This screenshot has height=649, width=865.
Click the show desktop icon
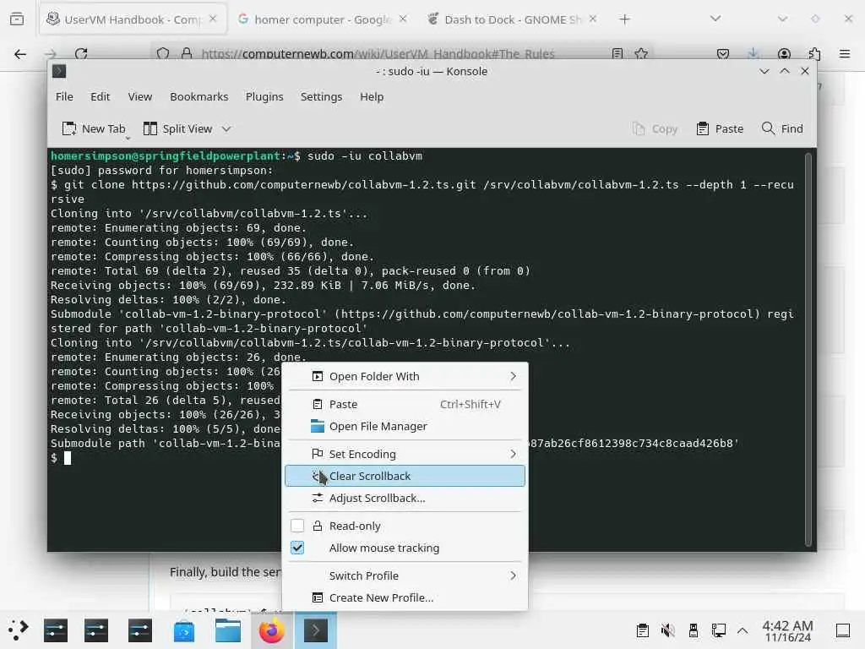pos(842,630)
